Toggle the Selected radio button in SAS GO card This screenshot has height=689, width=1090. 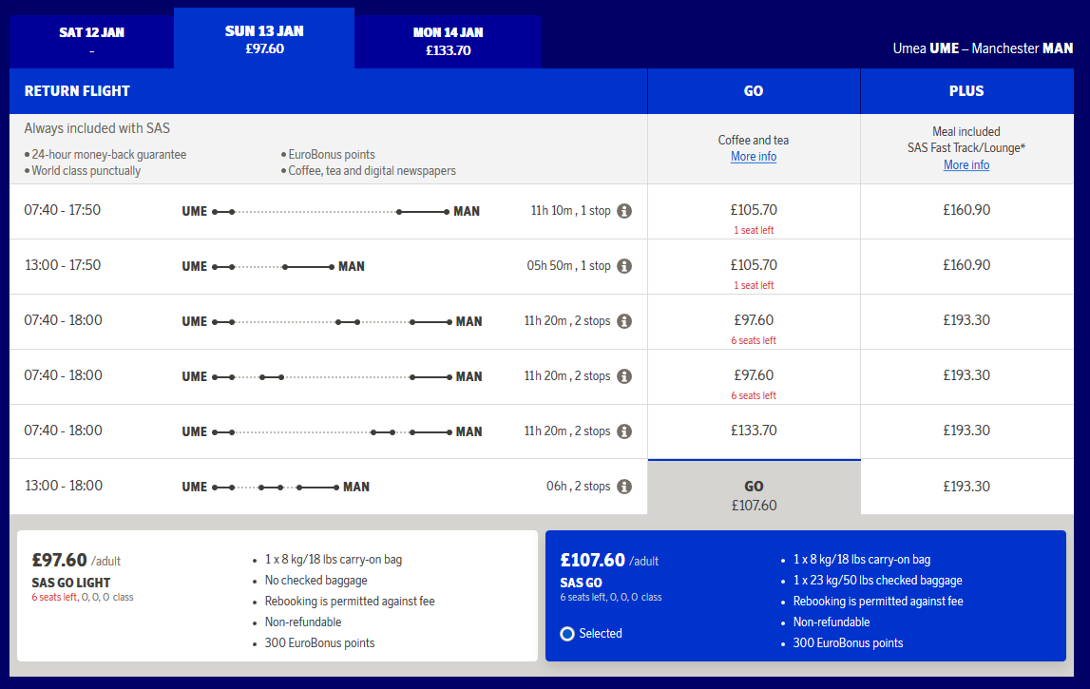pos(567,634)
